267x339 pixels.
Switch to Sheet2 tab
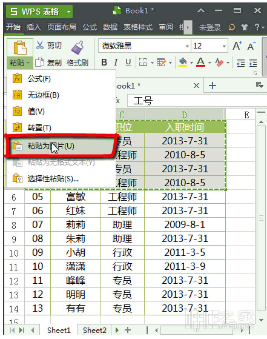(94, 330)
